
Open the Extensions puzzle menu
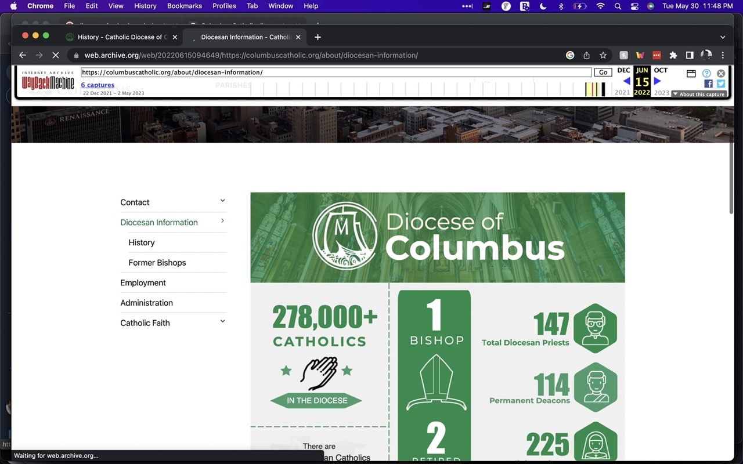673,55
